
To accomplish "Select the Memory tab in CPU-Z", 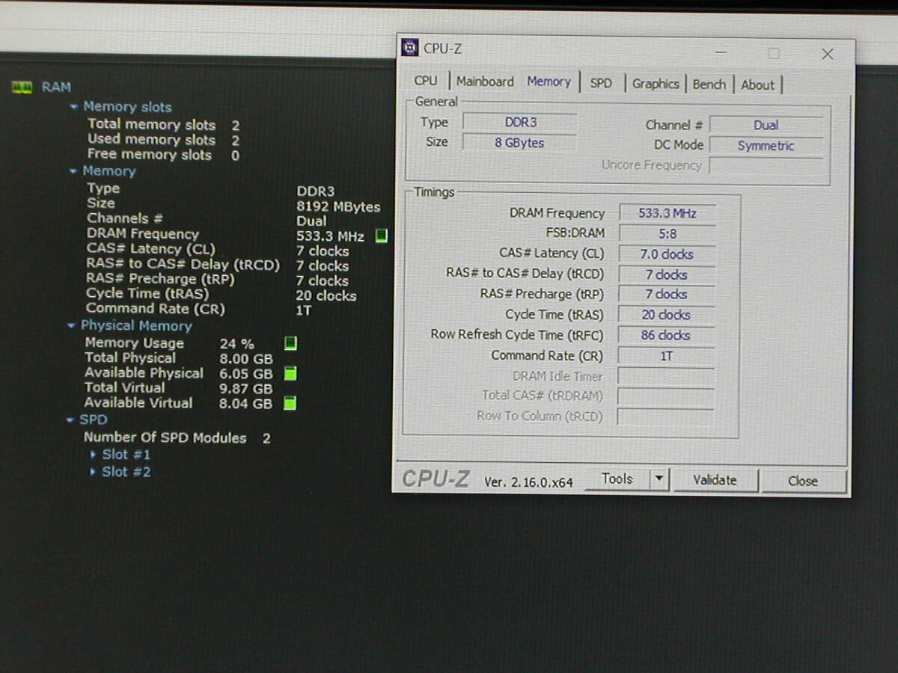I will (549, 82).
